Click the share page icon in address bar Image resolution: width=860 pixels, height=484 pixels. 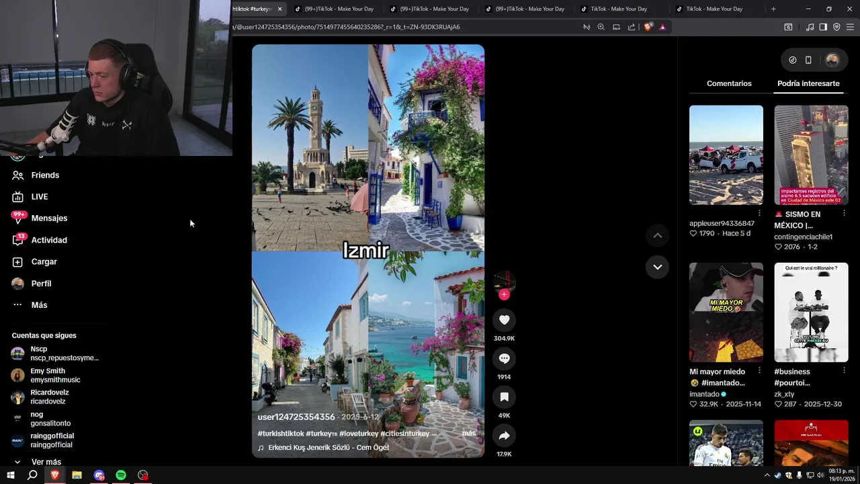[x=632, y=27]
